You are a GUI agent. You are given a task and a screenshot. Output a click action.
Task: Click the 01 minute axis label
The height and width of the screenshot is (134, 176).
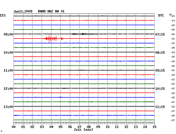tap(23, 127)
